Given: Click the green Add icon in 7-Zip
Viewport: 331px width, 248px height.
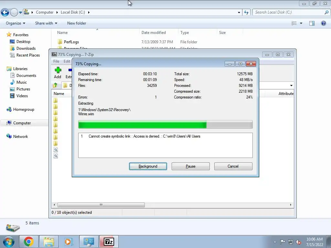Looking at the screenshot, I should (58, 73).
